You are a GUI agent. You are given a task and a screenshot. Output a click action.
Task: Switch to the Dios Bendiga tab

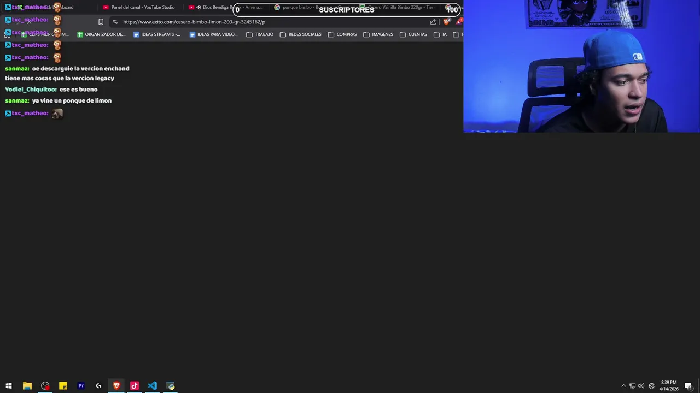pos(226,7)
